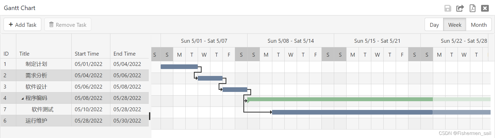Click the splitter handle between grid and timeline
This screenshot has width=495, height=138.
pyautogui.click(x=150, y=116)
